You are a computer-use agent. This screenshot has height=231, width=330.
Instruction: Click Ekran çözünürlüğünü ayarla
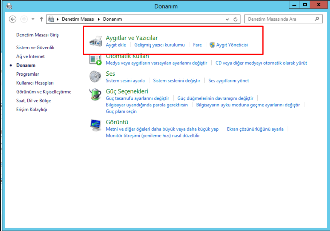tap(255, 129)
